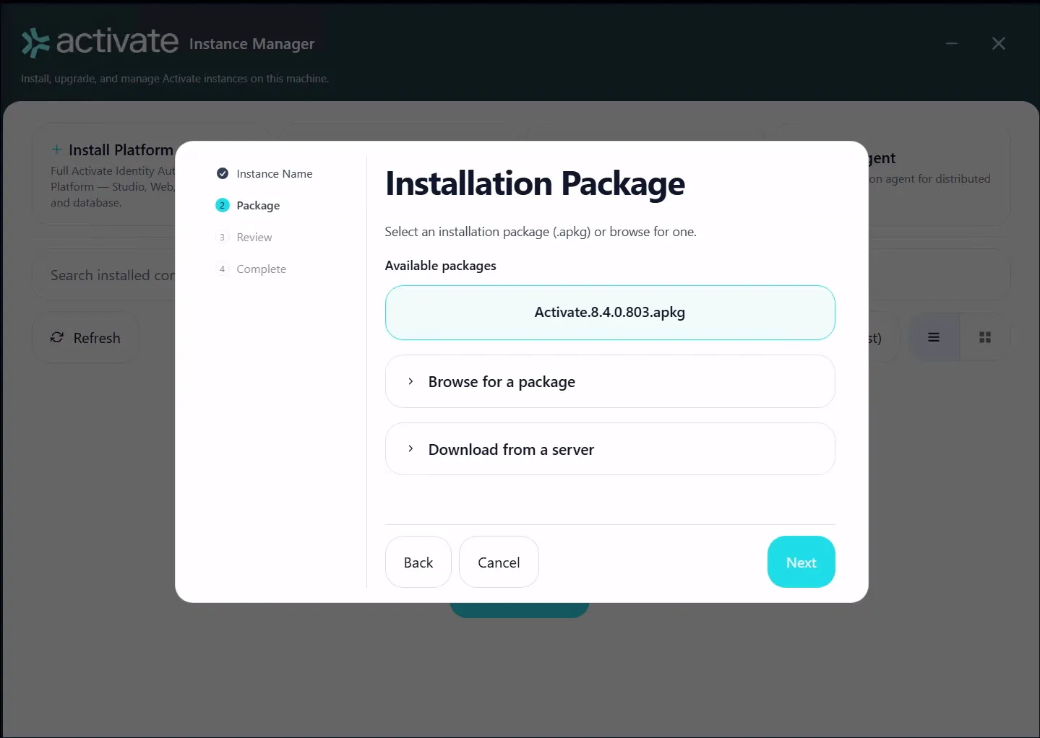Expand Browse for a package
The height and width of the screenshot is (738, 1040).
click(610, 381)
